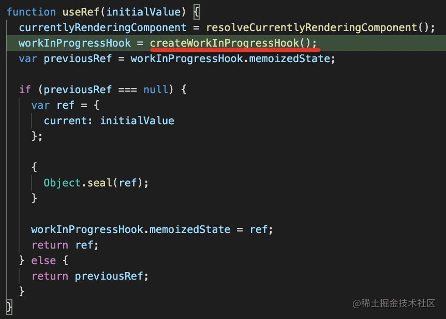Click the useRef function name
Viewport: 446px width, 319px height.
pos(81,12)
